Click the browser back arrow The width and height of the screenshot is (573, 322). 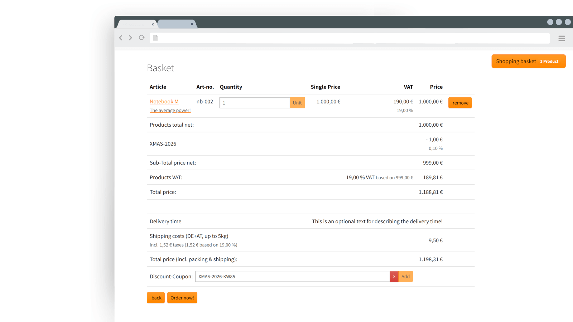click(121, 38)
